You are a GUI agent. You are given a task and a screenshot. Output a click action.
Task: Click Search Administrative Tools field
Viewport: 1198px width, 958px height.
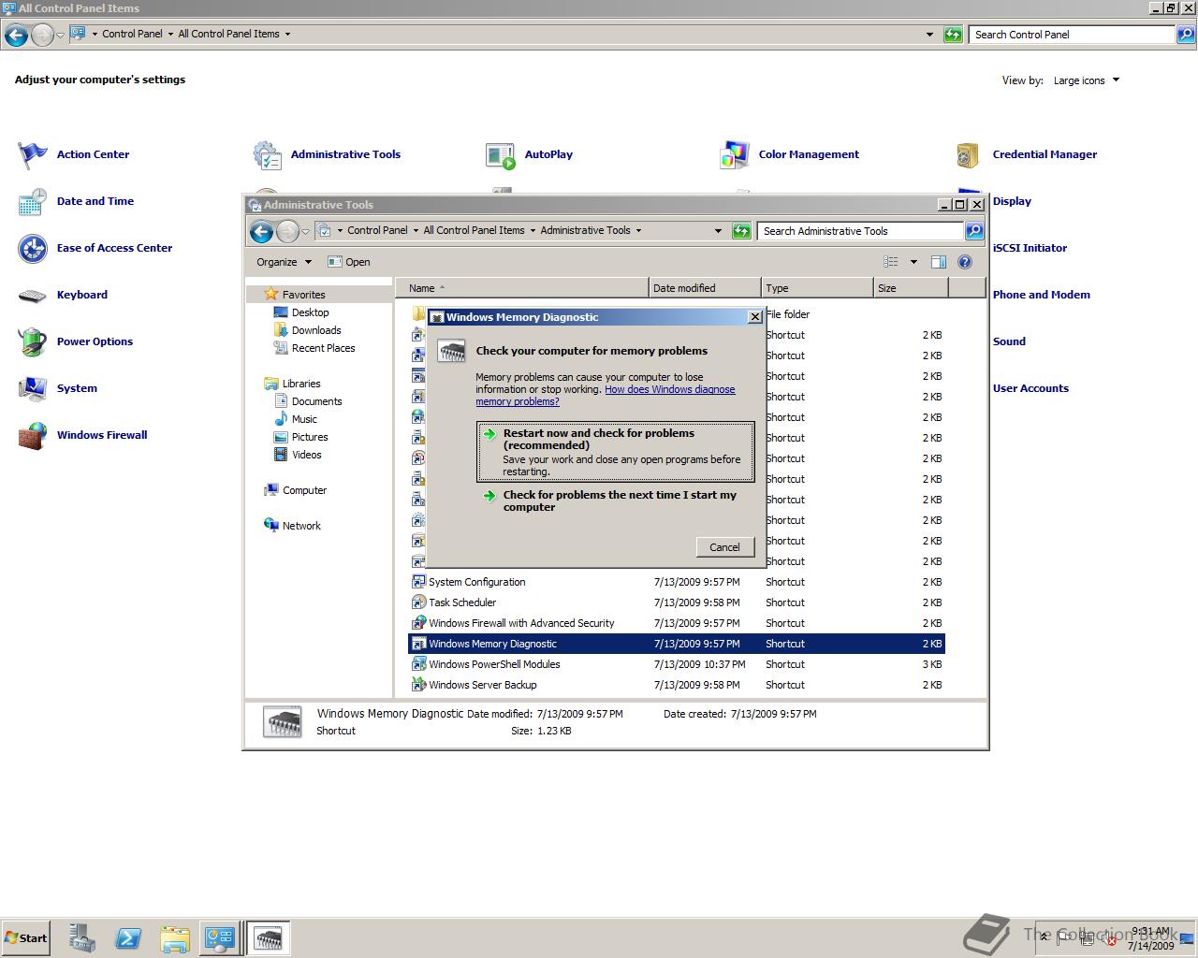860,231
